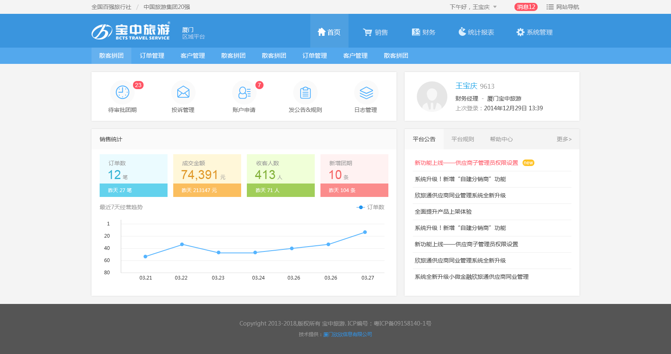Image resolution: width=671 pixels, height=354 pixels.
Task: Open the red 新功能上线 announcement marked new
Action: tap(466, 163)
